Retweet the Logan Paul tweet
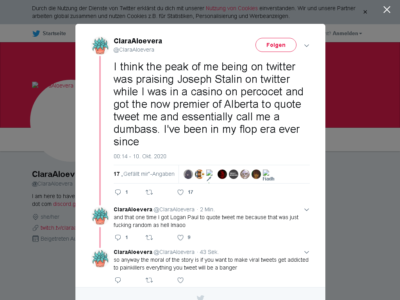The width and height of the screenshot is (400, 300). (x=149, y=237)
